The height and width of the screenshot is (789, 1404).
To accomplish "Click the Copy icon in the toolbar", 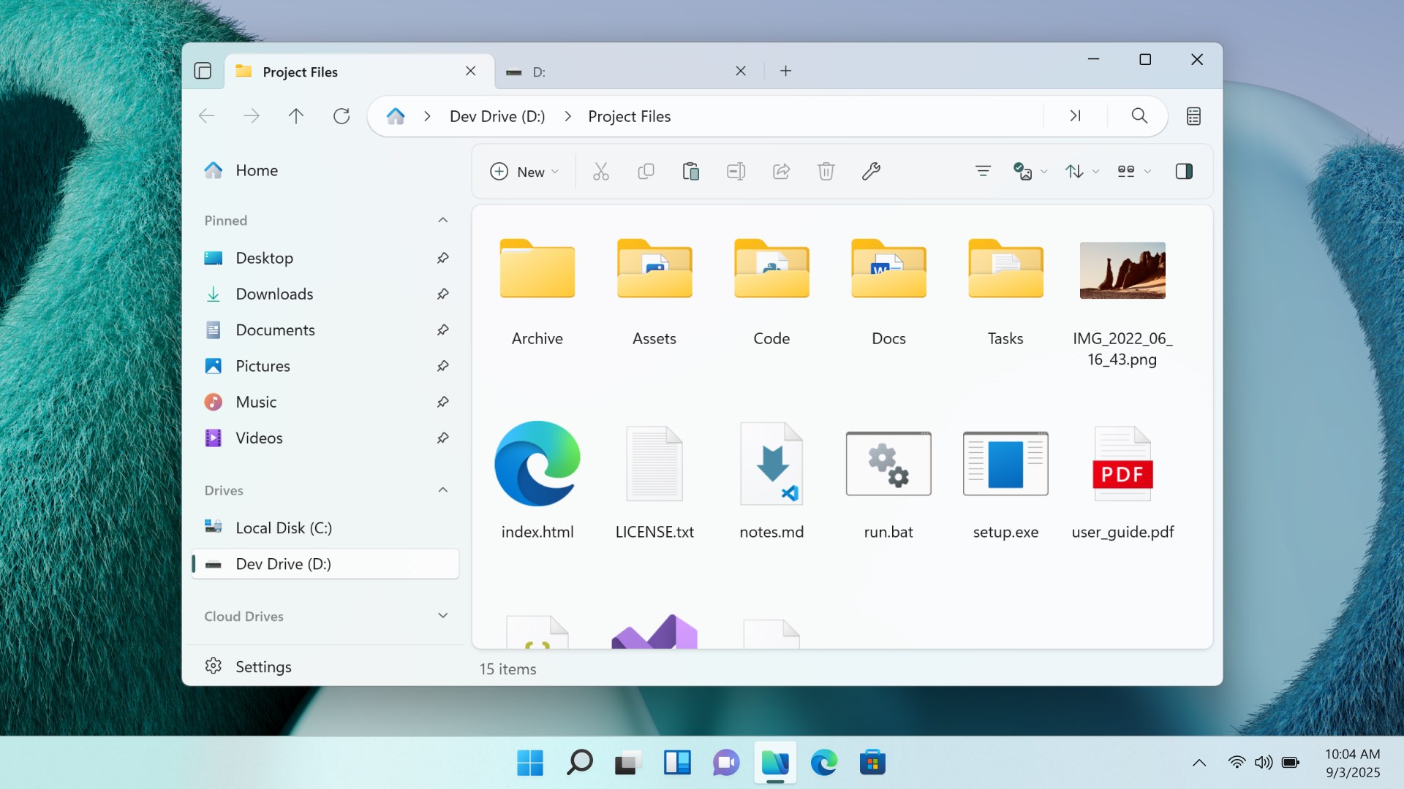I will click(646, 171).
